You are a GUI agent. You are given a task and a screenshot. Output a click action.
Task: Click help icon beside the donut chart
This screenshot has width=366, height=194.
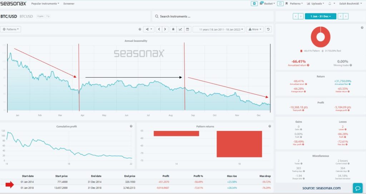click(362, 28)
